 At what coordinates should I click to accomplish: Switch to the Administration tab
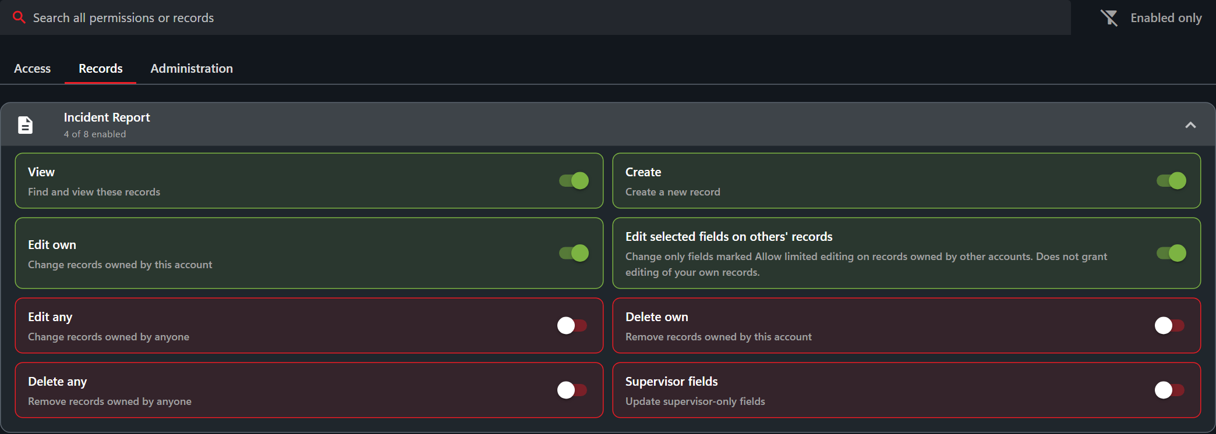(x=192, y=69)
